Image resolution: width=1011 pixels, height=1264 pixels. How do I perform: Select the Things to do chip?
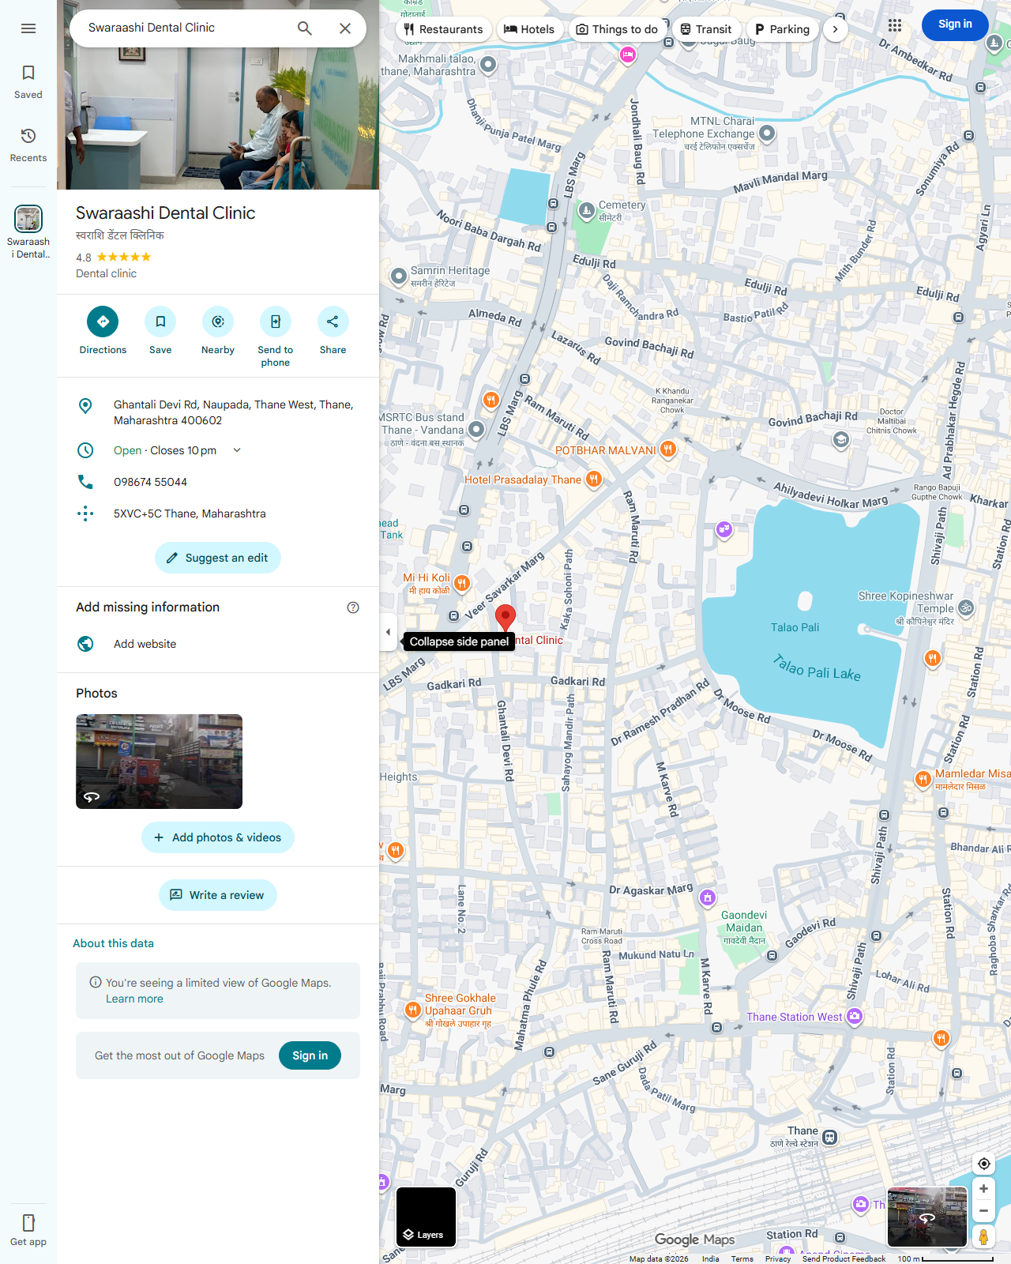tap(617, 29)
